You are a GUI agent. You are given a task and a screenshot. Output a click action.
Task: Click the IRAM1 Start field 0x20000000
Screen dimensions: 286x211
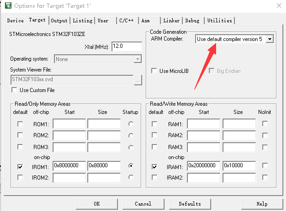(x=204, y=166)
